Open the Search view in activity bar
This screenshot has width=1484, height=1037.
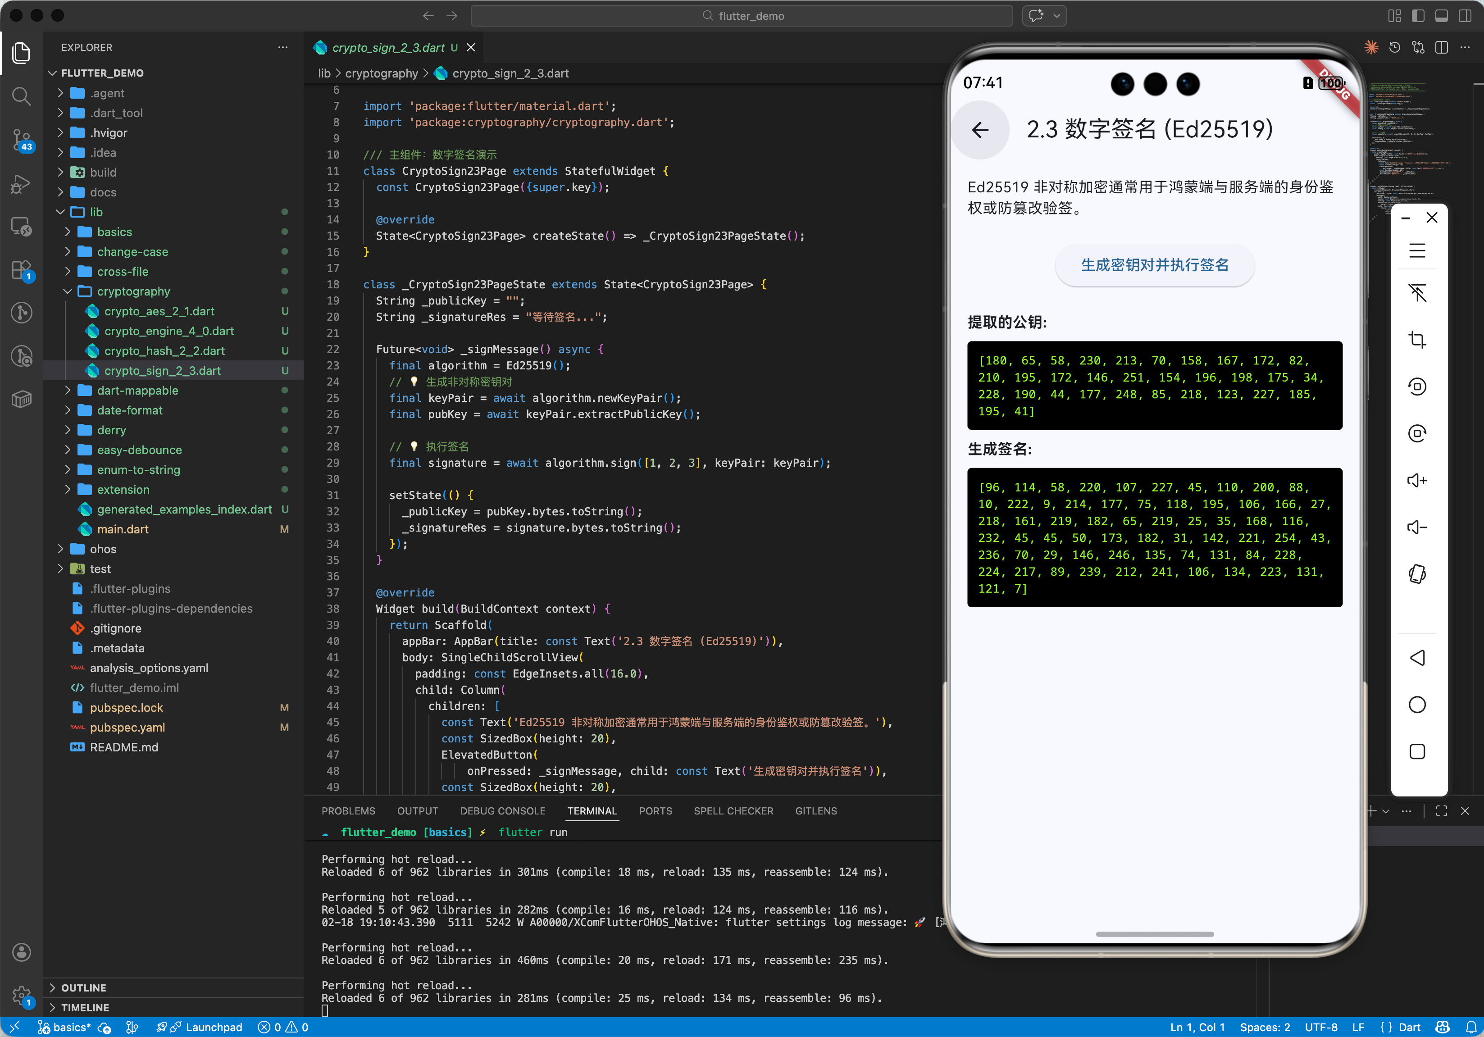(x=21, y=96)
